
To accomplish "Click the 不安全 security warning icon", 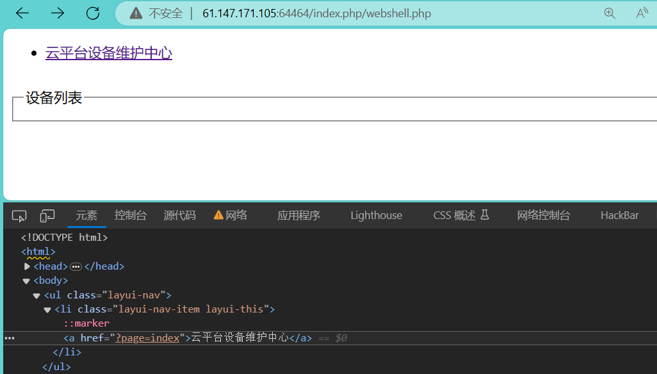I will coord(136,12).
